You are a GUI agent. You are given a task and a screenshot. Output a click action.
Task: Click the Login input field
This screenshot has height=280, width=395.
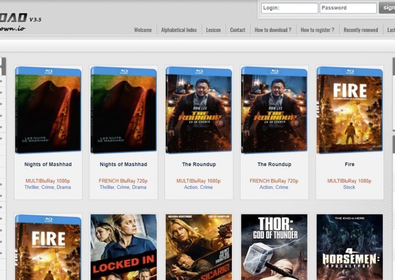(289, 8)
